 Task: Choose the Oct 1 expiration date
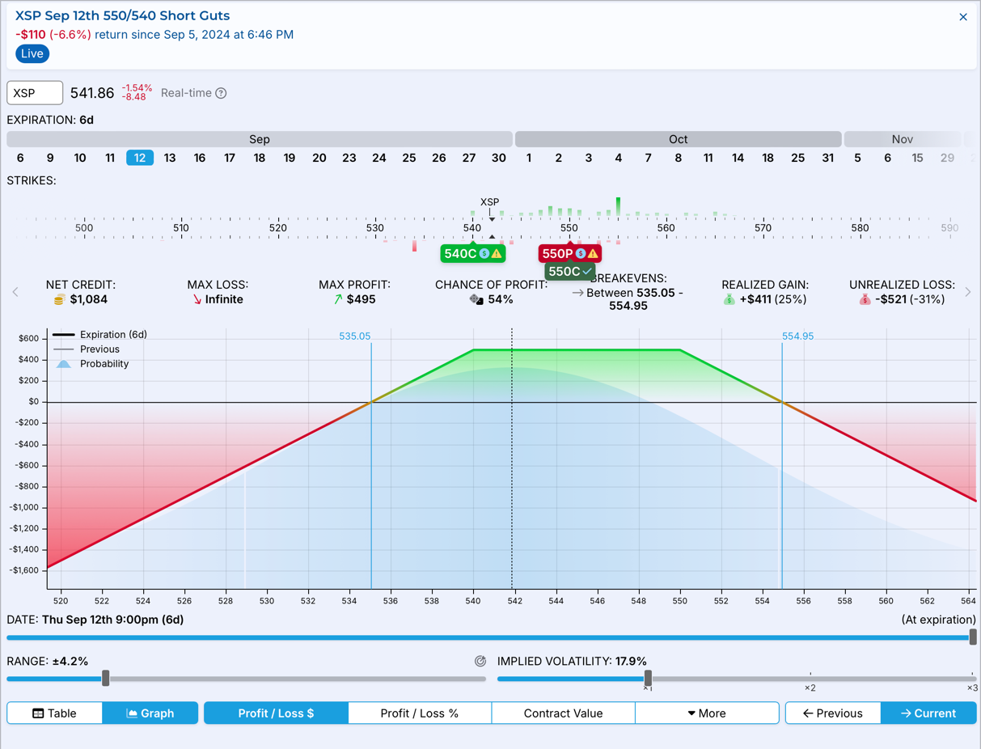(529, 158)
